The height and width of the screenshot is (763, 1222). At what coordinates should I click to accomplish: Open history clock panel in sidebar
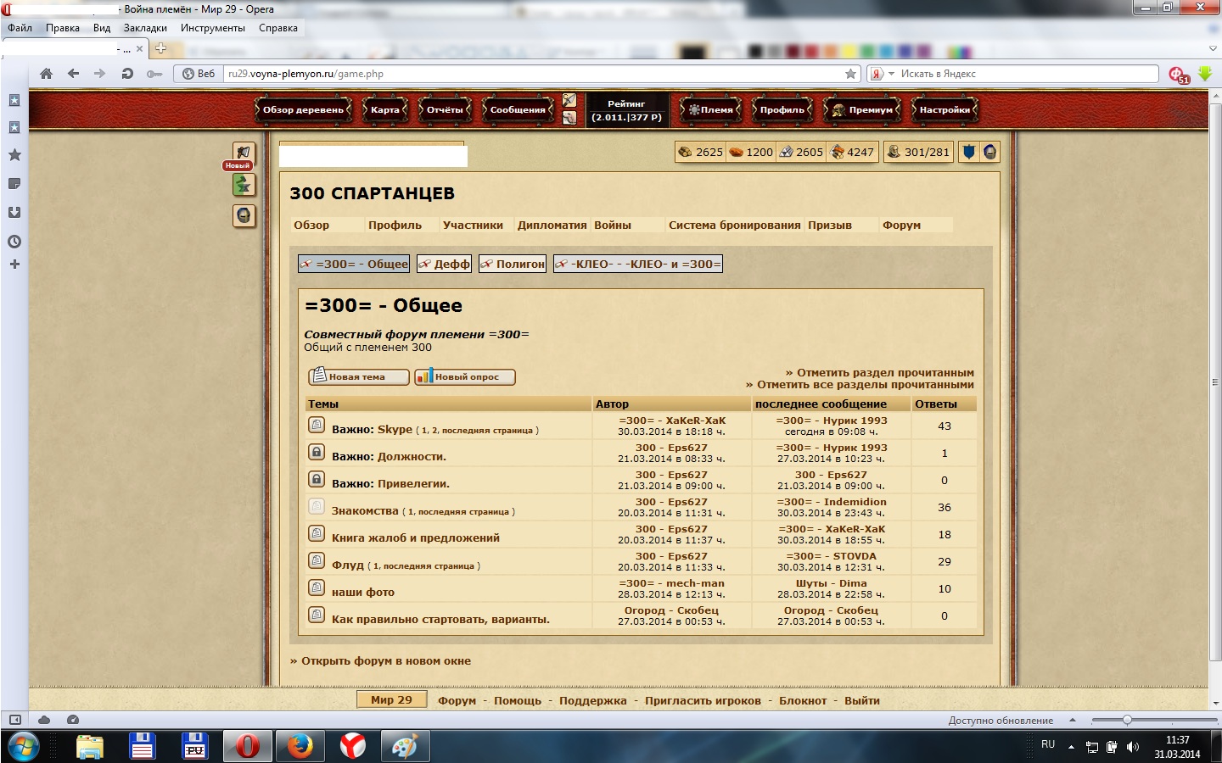14,242
